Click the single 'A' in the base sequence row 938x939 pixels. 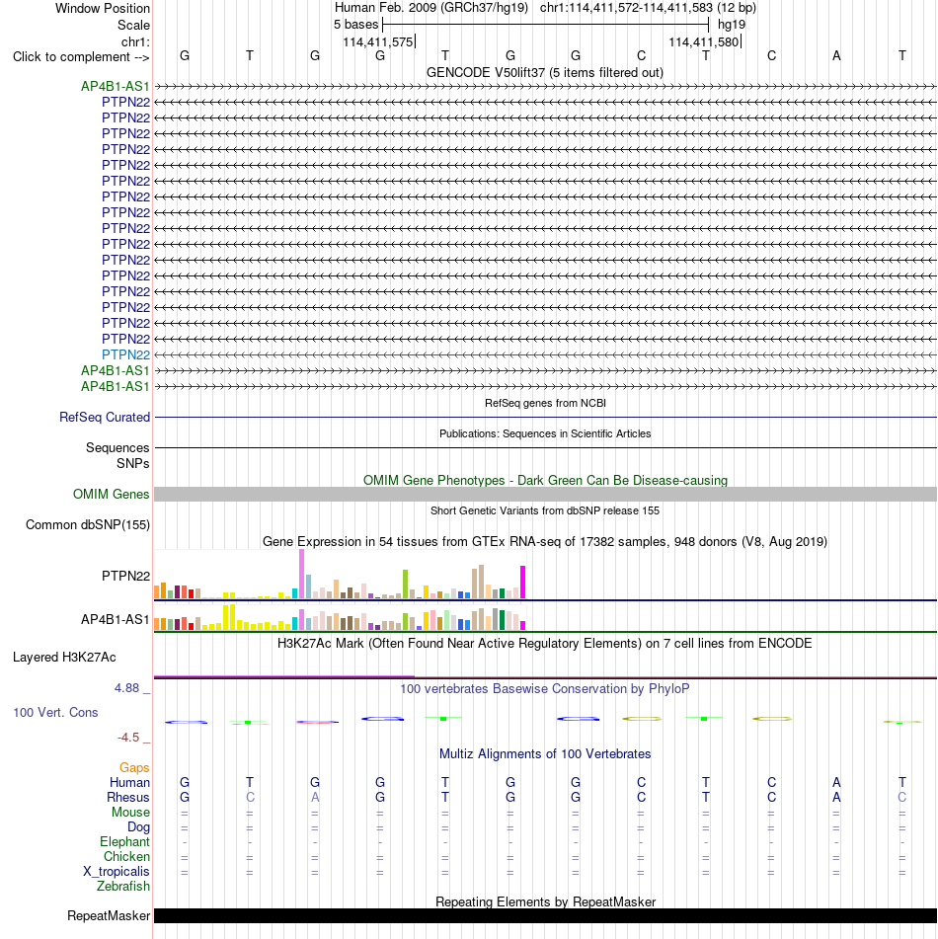(836, 55)
